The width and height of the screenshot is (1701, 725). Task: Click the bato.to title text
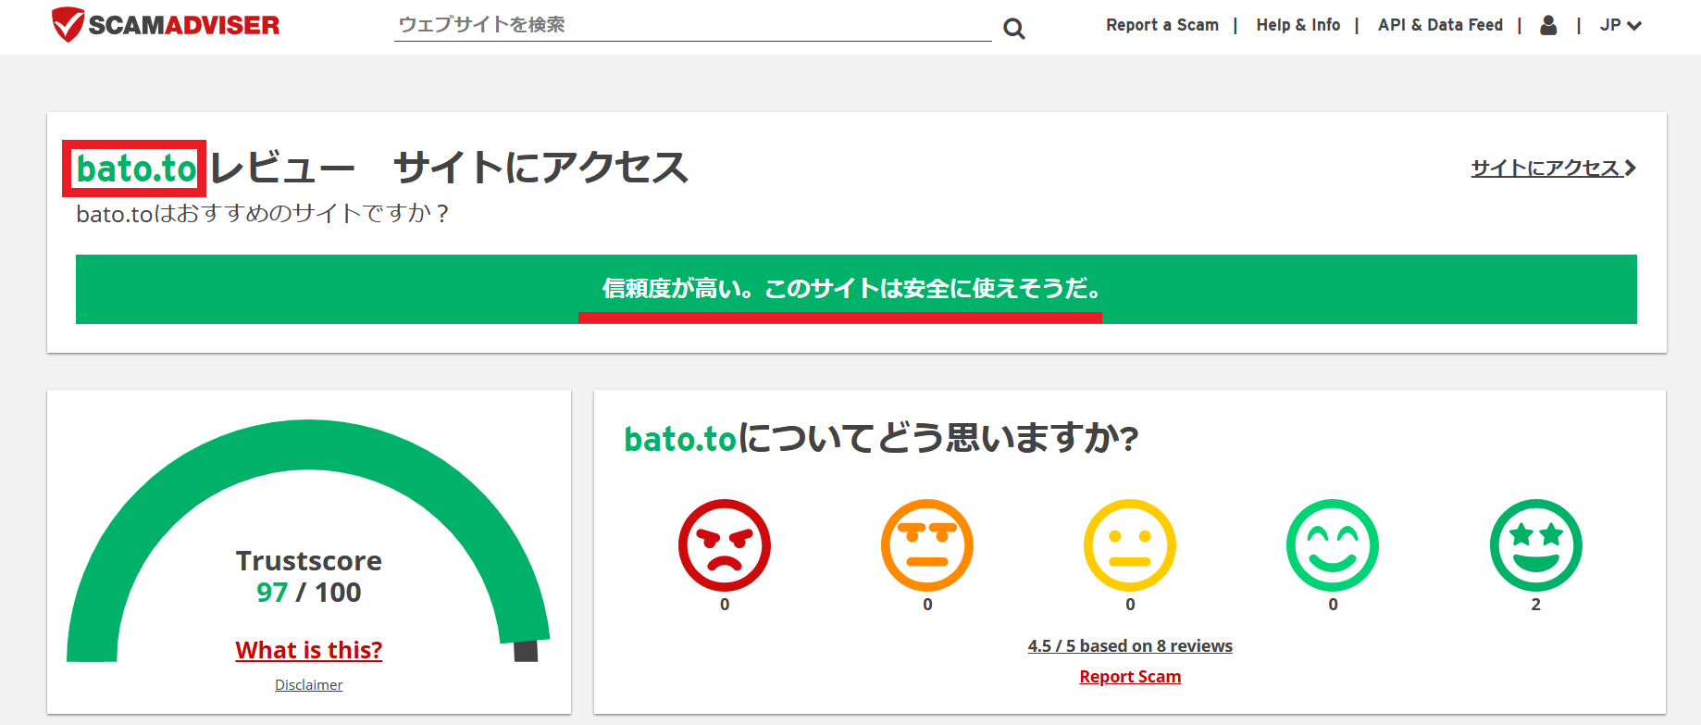coord(135,169)
